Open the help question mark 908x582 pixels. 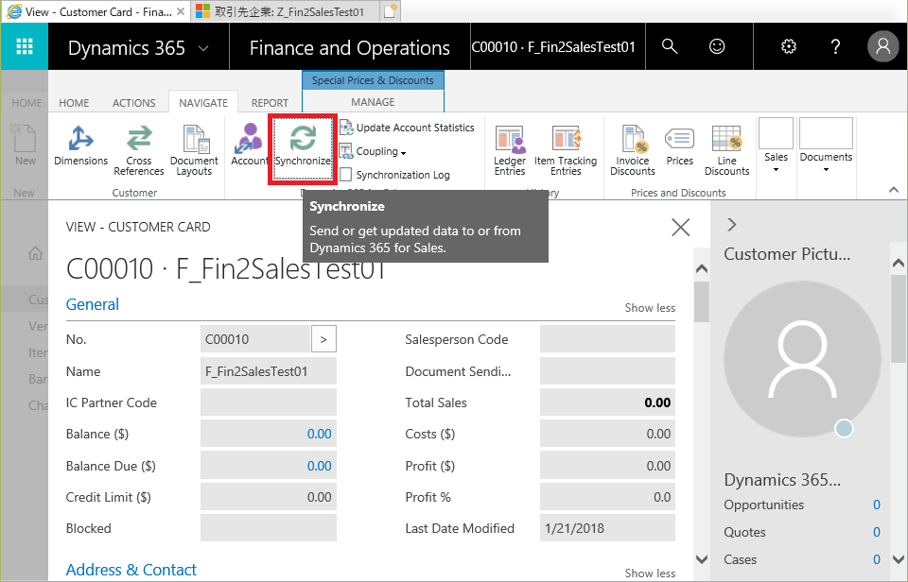(835, 46)
